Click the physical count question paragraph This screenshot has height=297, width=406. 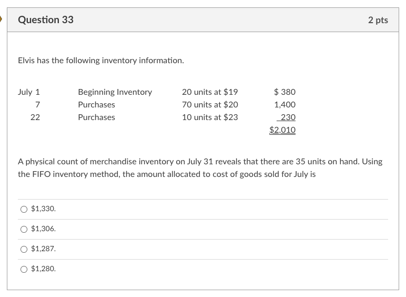pos(200,167)
